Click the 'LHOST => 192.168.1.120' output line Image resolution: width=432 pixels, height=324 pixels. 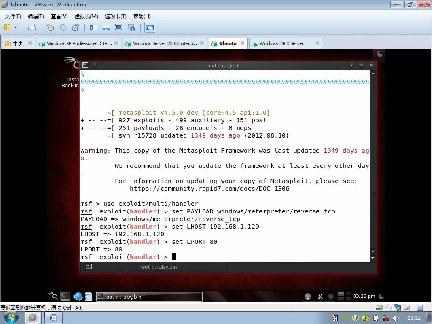point(122,234)
